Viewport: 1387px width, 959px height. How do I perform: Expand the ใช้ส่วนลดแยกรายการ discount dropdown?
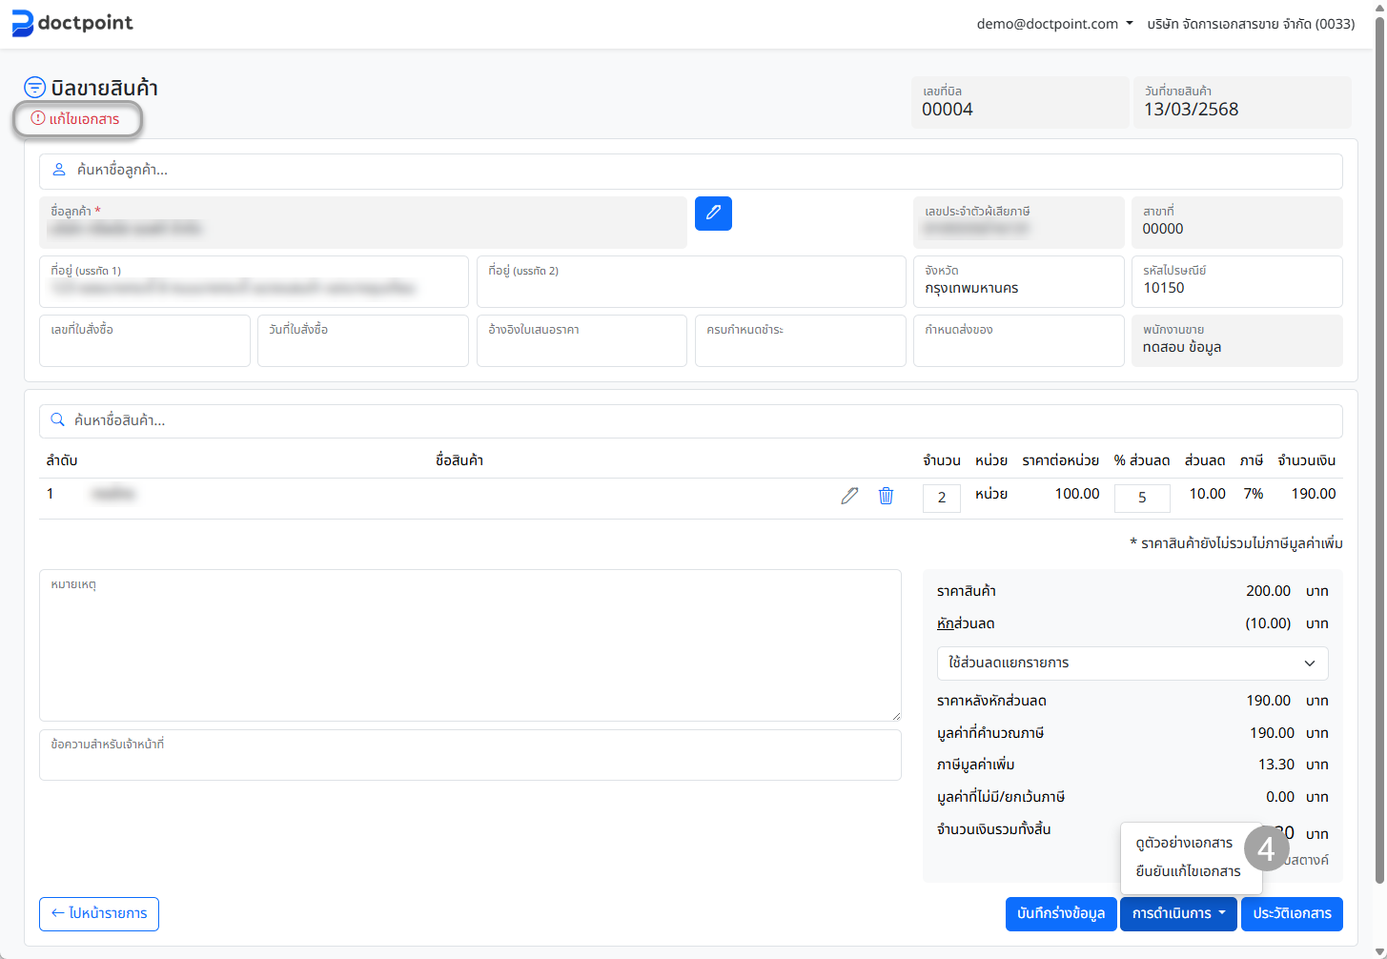coord(1132,663)
